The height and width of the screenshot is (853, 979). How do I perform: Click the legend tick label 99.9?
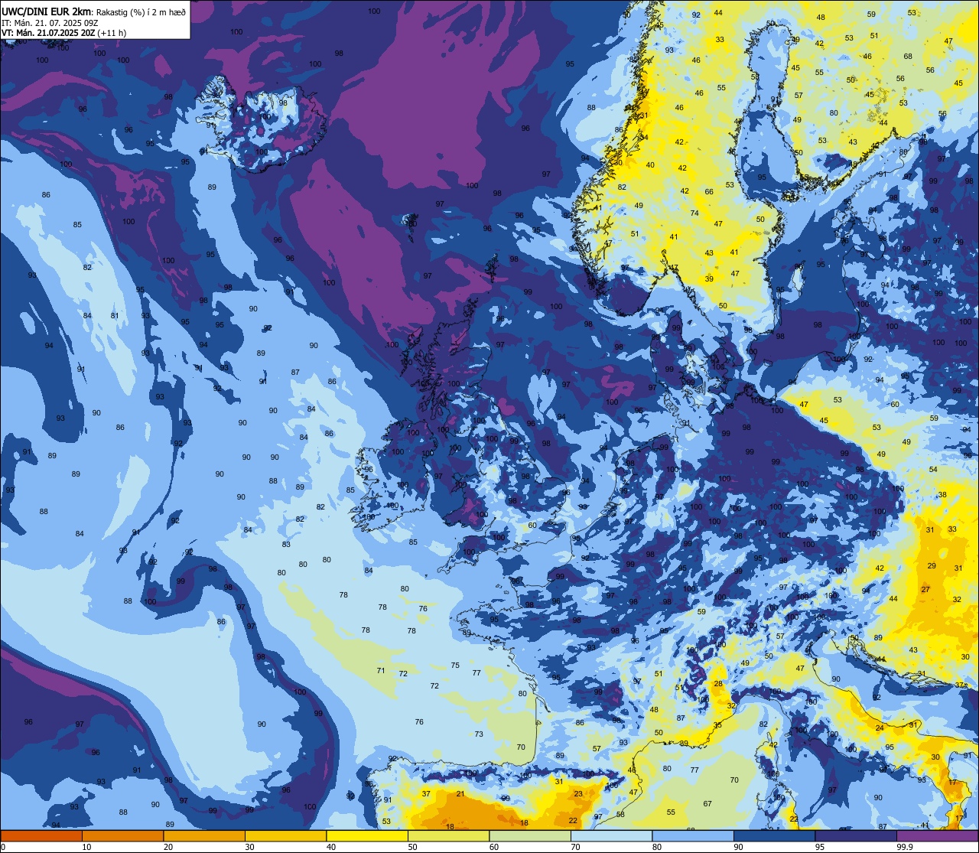(905, 847)
